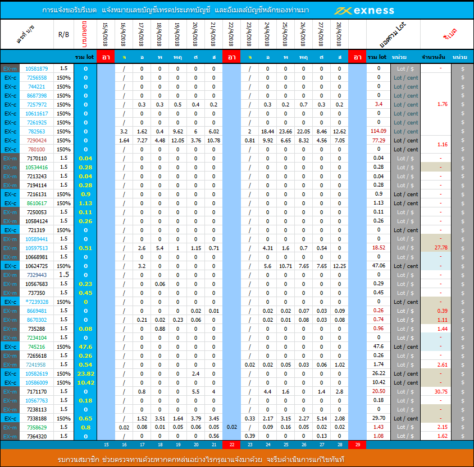The width and height of the screenshot is (474, 467).
Task: Click the red day number 22 in footer row
Action: 231,445
